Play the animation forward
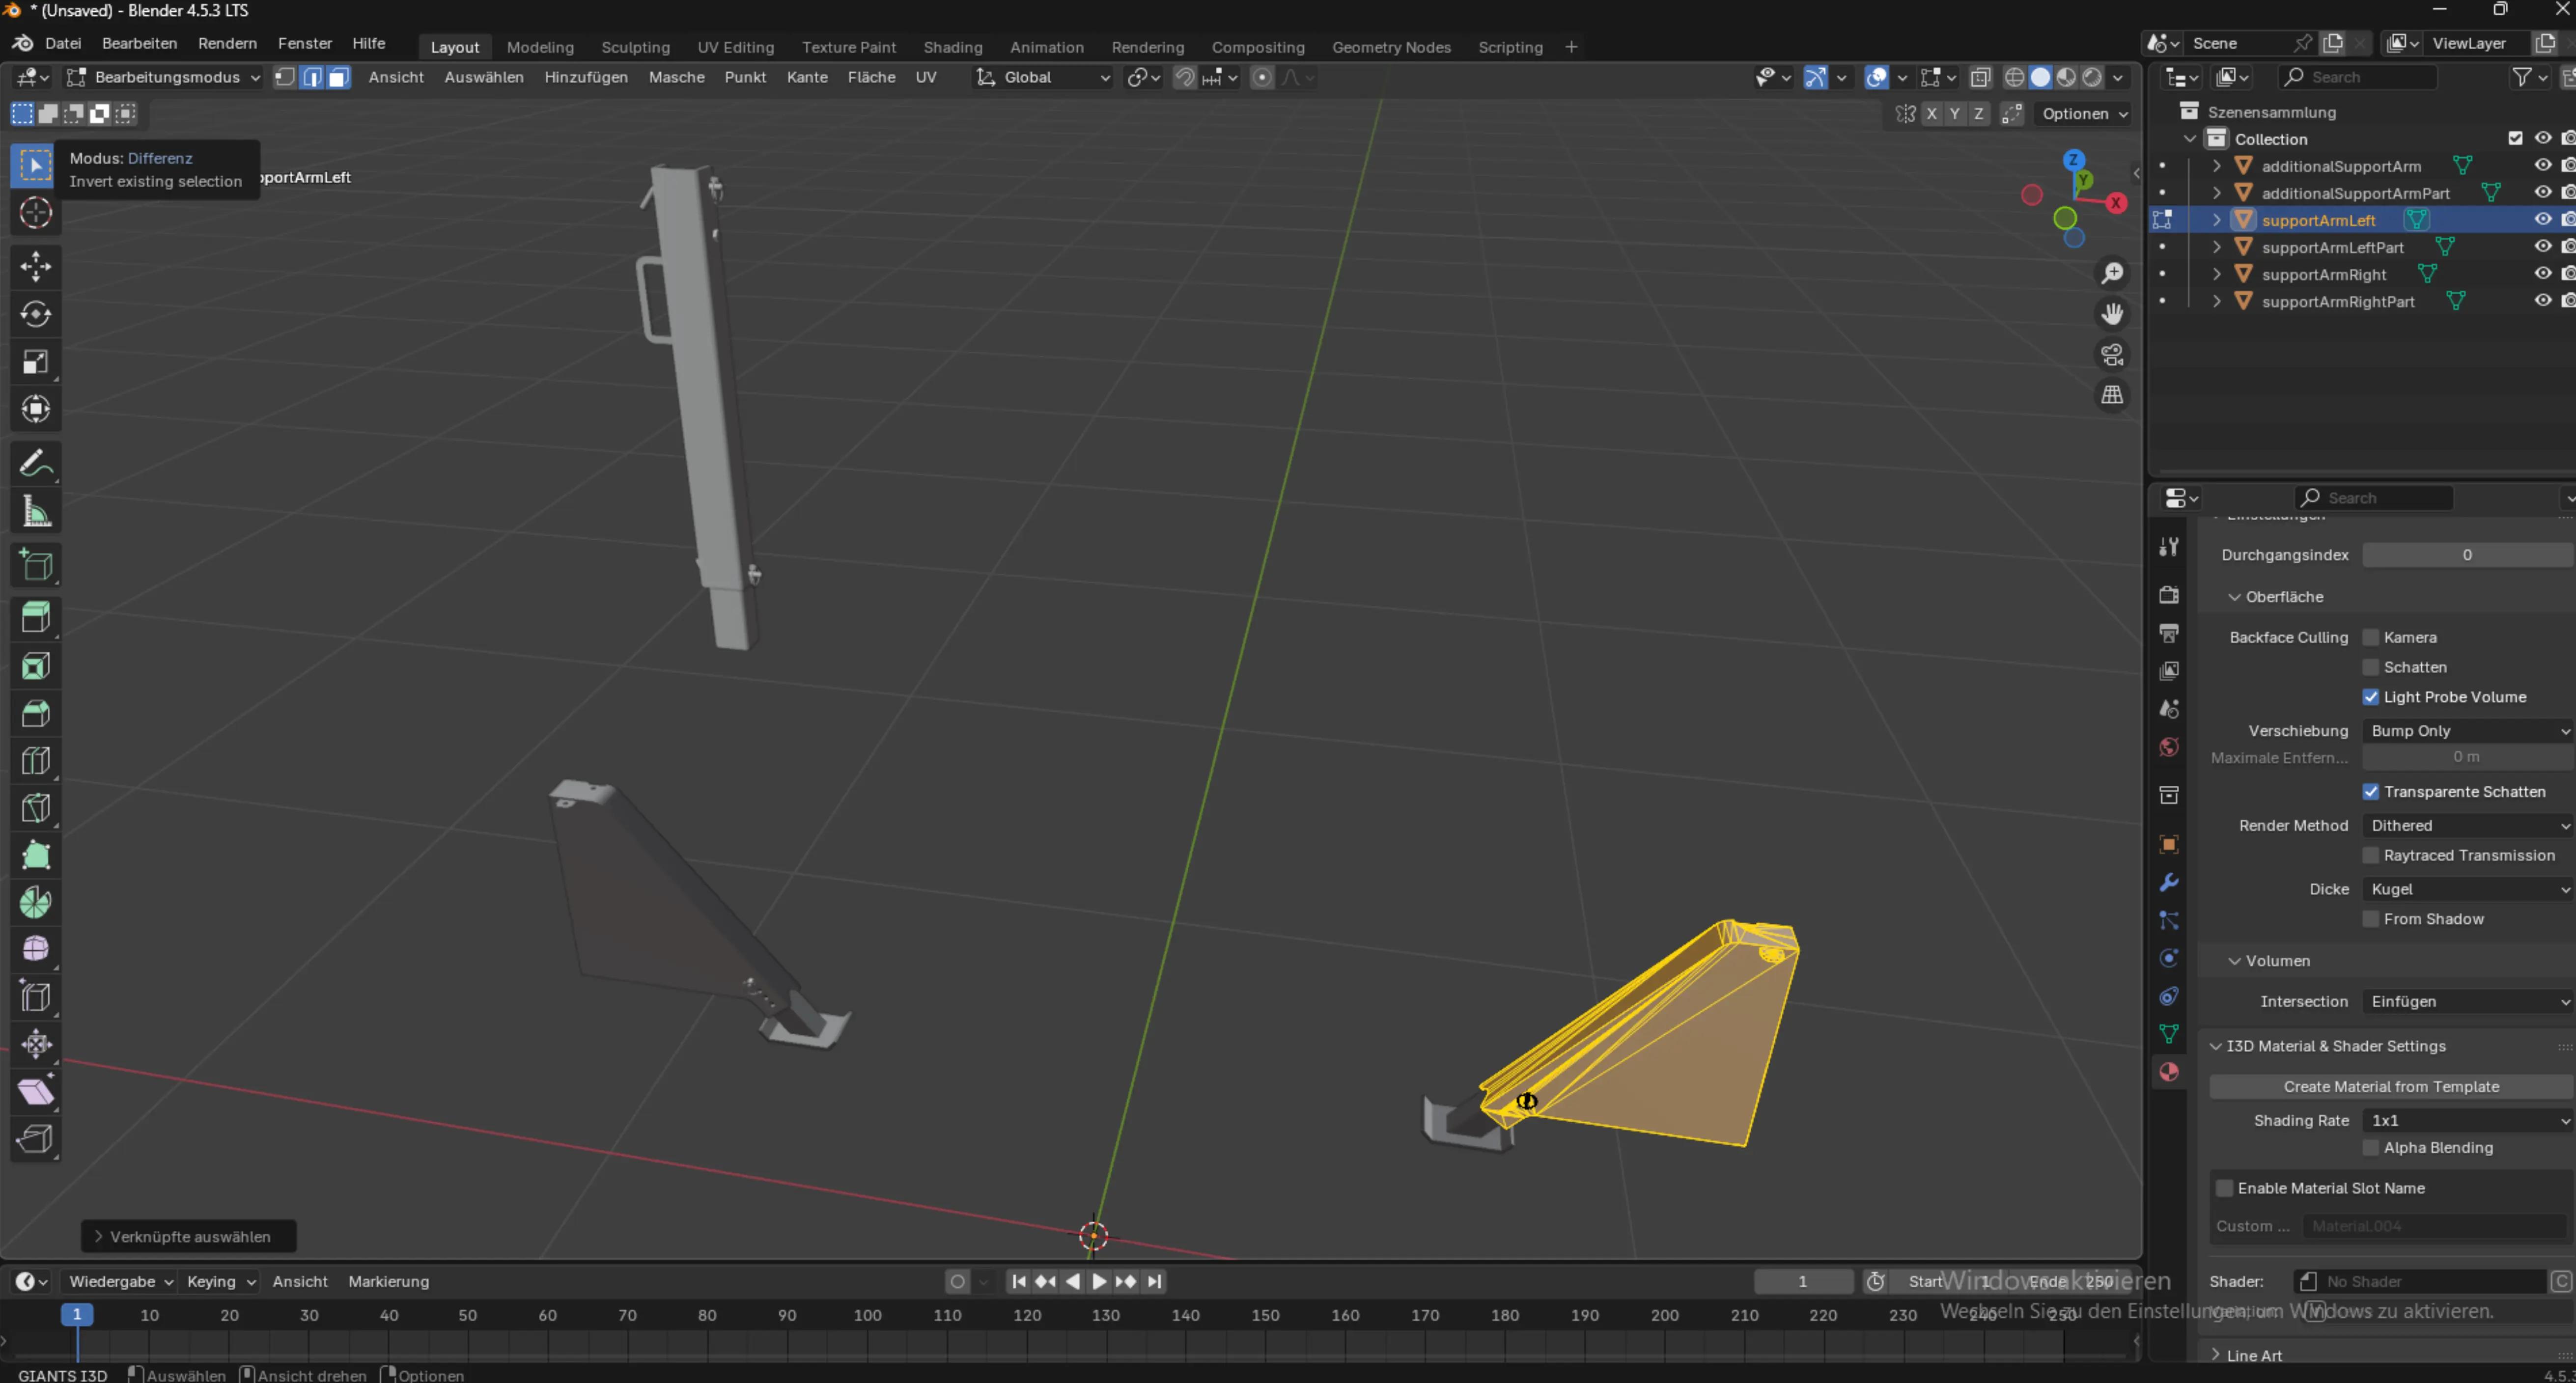The width and height of the screenshot is (2576, 1383). point(1098,1282)
